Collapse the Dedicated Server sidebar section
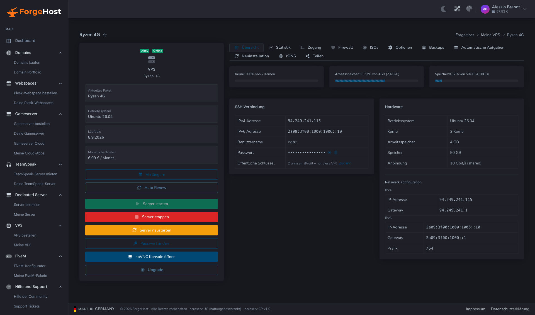The image size is (535, 315). [60, 195]
